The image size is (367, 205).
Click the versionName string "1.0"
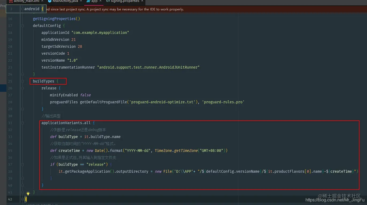pyautogui.click(x=72, y=60)
